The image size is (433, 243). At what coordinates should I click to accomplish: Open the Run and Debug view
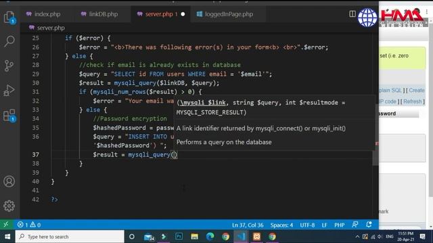[9, 90]
